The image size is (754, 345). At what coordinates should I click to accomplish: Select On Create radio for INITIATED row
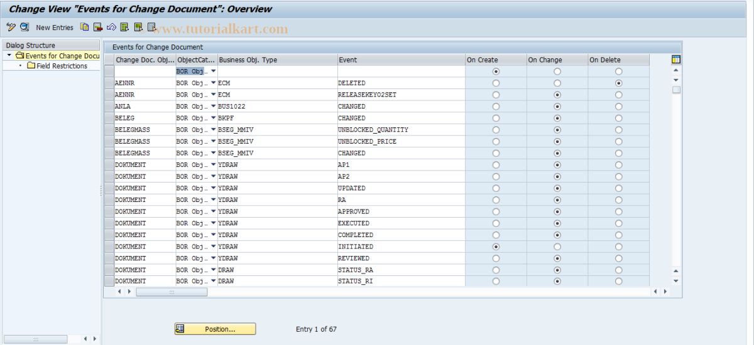[496, 247]
